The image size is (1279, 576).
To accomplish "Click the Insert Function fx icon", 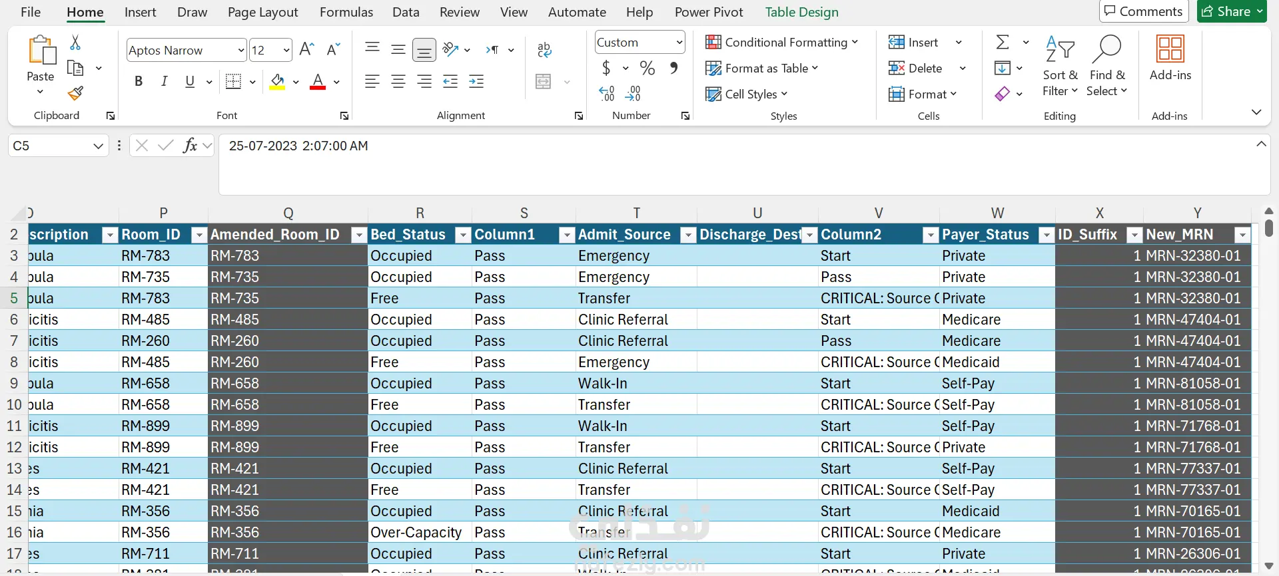I will [x=191, y=146].
